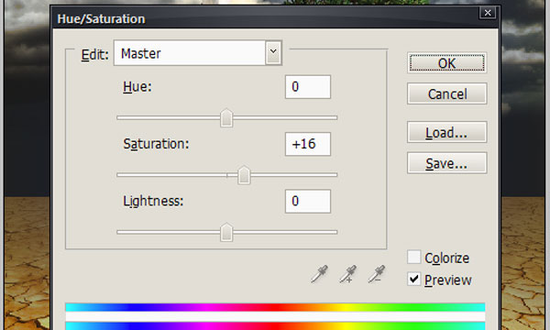
Task: Click the Saturation slider handle
Action: (244, 175)
